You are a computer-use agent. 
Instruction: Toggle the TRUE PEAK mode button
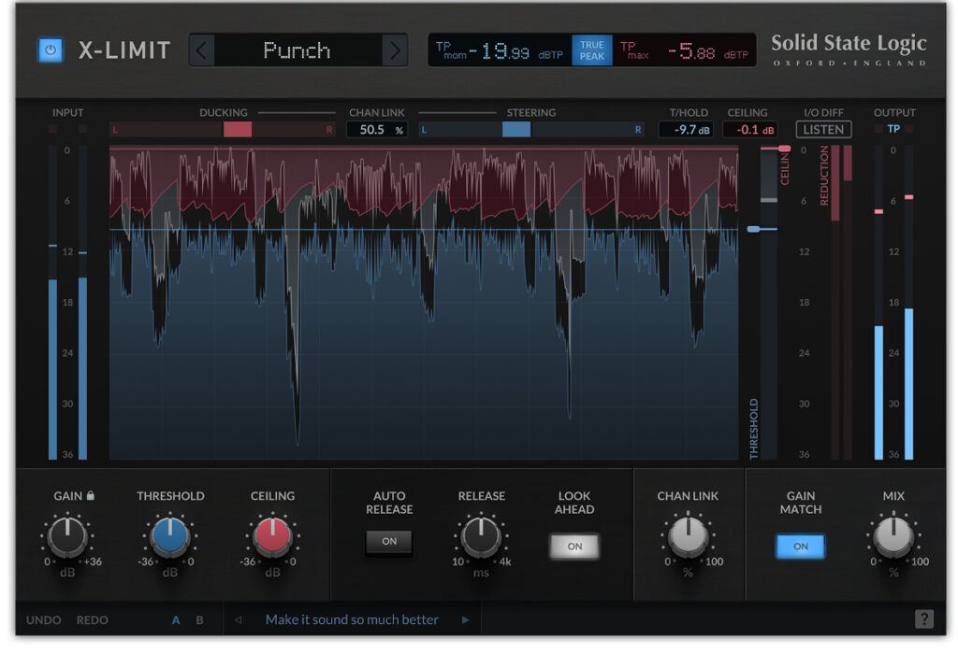(x=591, y=50)
